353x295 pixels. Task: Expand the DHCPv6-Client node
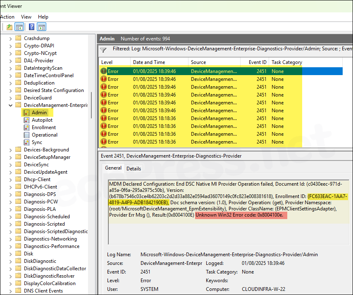(10, 187)
